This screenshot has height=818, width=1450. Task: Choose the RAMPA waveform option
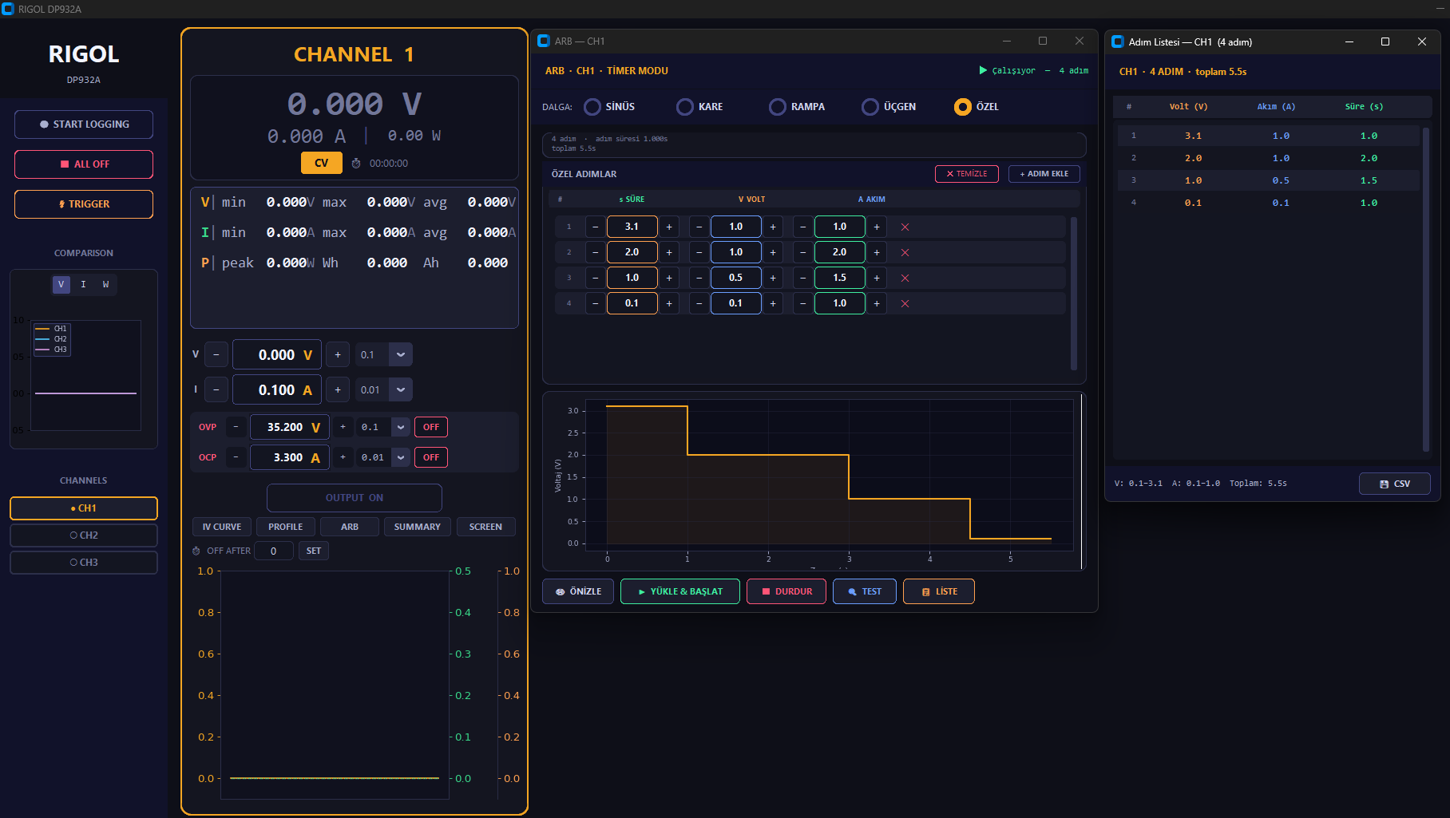click(778, 107)
